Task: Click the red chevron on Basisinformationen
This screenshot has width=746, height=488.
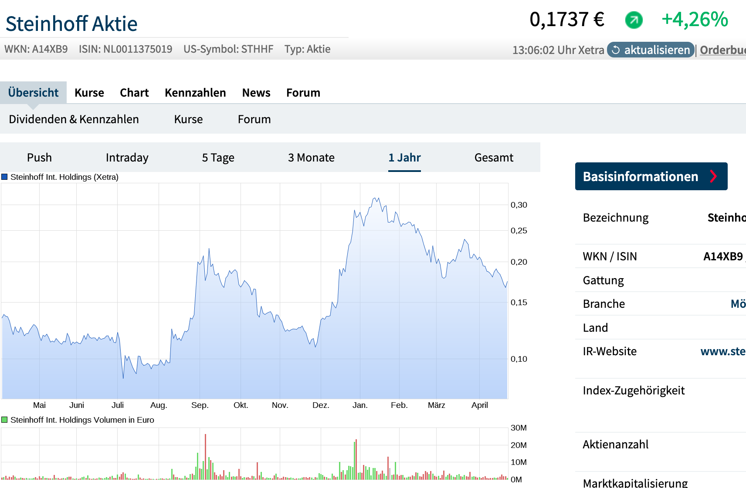Action: tap(713, 176)
